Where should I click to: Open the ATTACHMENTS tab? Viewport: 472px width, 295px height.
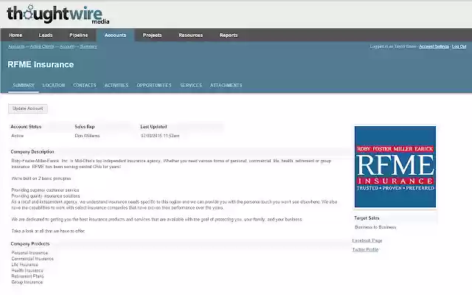point(226,86)
